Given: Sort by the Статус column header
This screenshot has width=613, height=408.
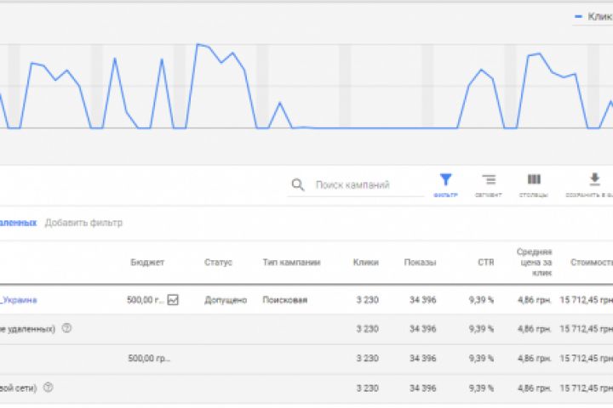Looking at the screenshot, I should tap(218, 263).
